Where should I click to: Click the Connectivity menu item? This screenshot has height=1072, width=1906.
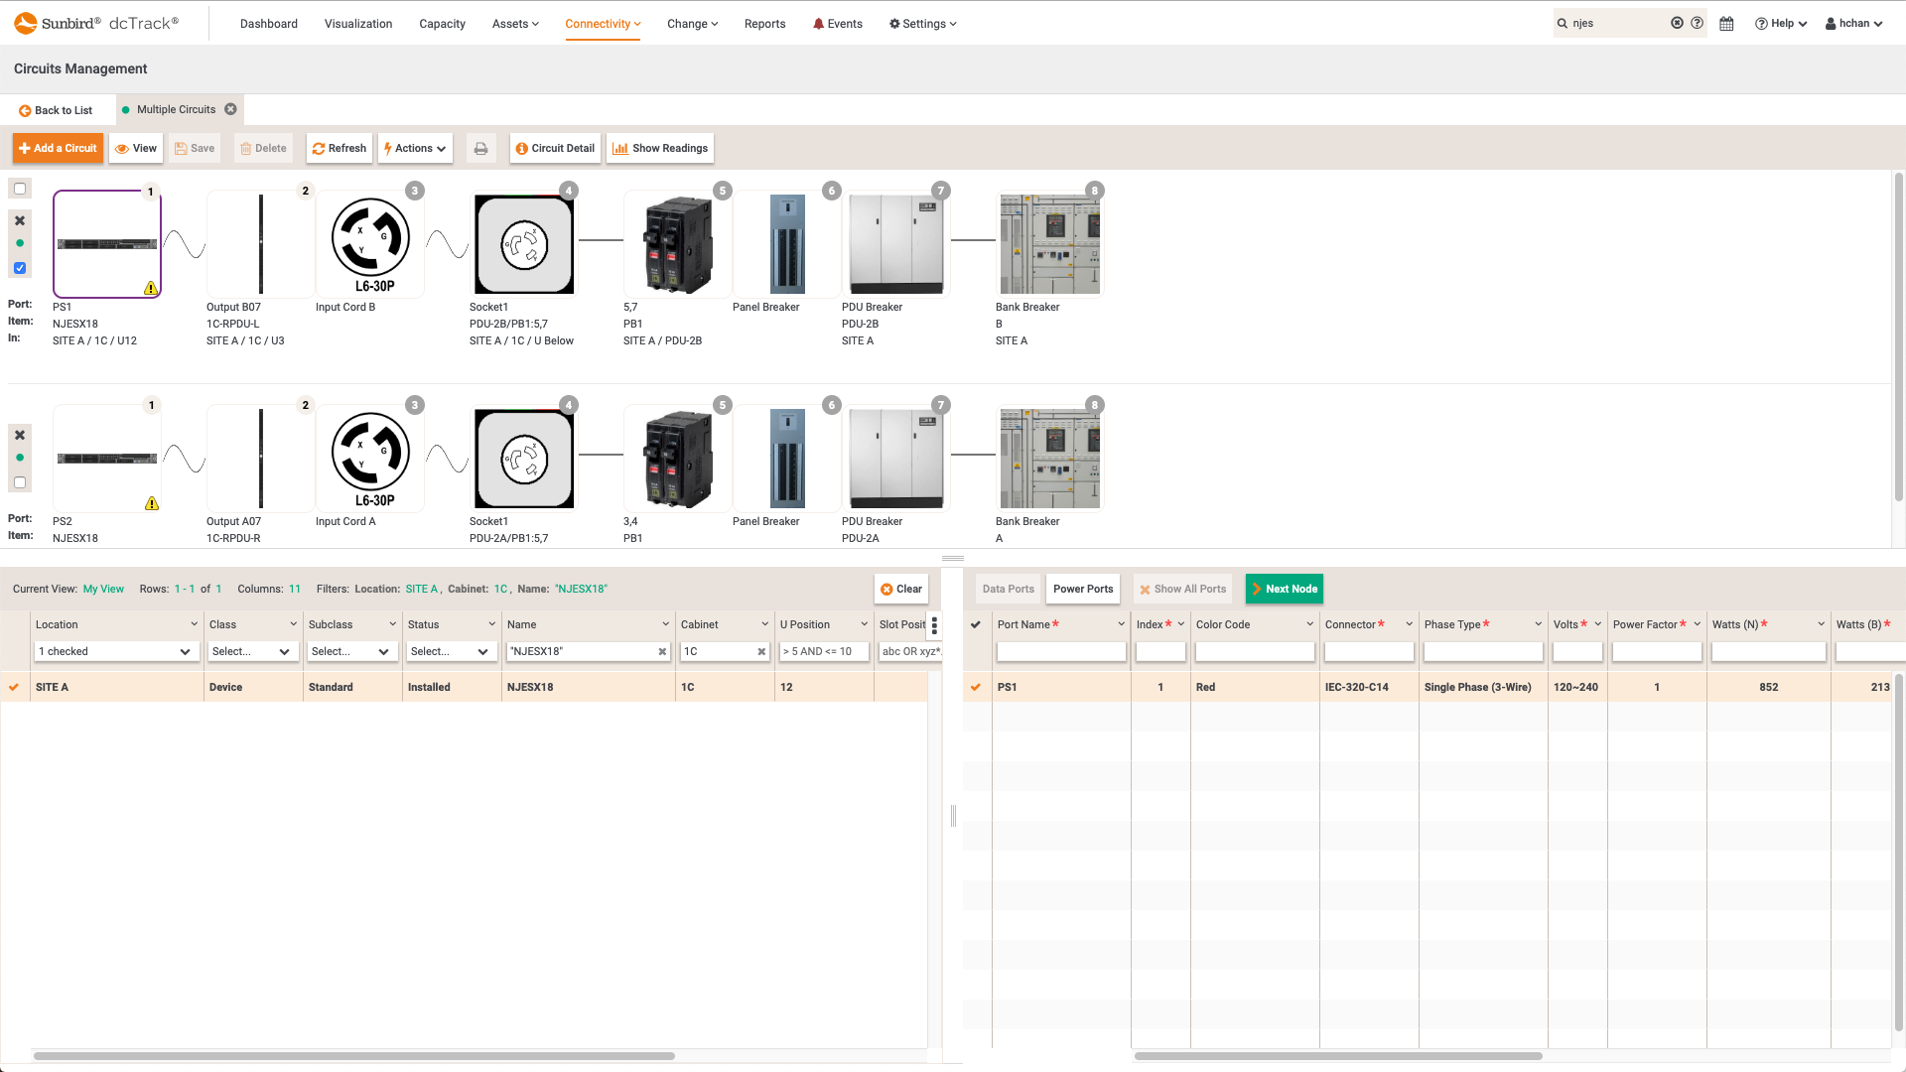[601, 24]
